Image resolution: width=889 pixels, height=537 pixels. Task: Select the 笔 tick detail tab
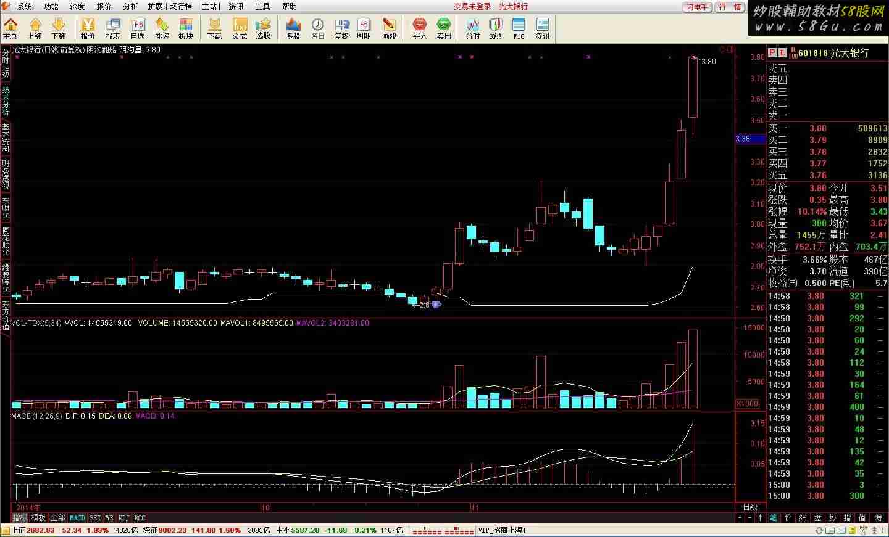pos(773,518)
